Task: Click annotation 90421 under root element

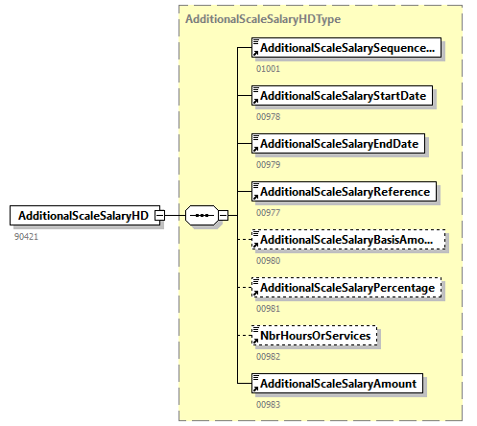Action: pos(26,237)
